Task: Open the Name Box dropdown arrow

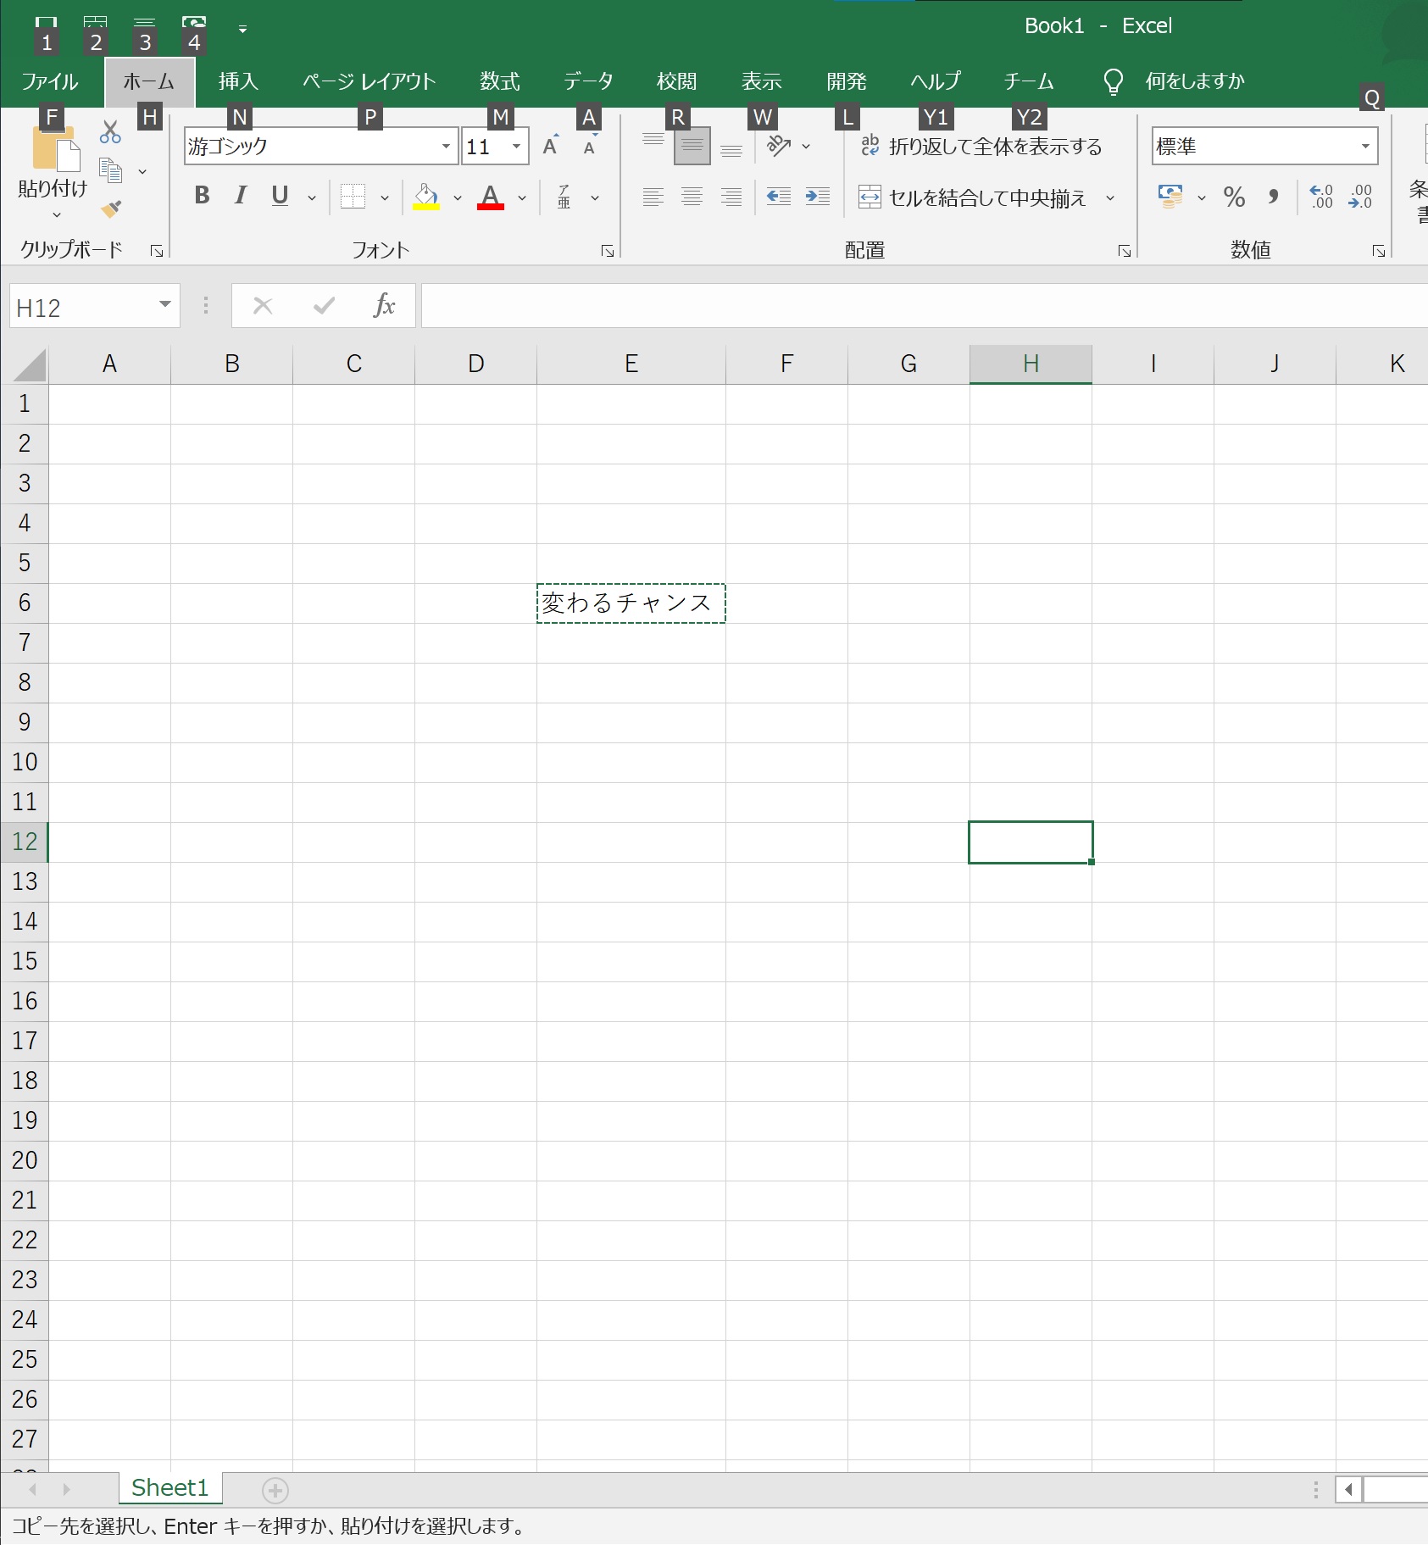Action: (165, 305)
